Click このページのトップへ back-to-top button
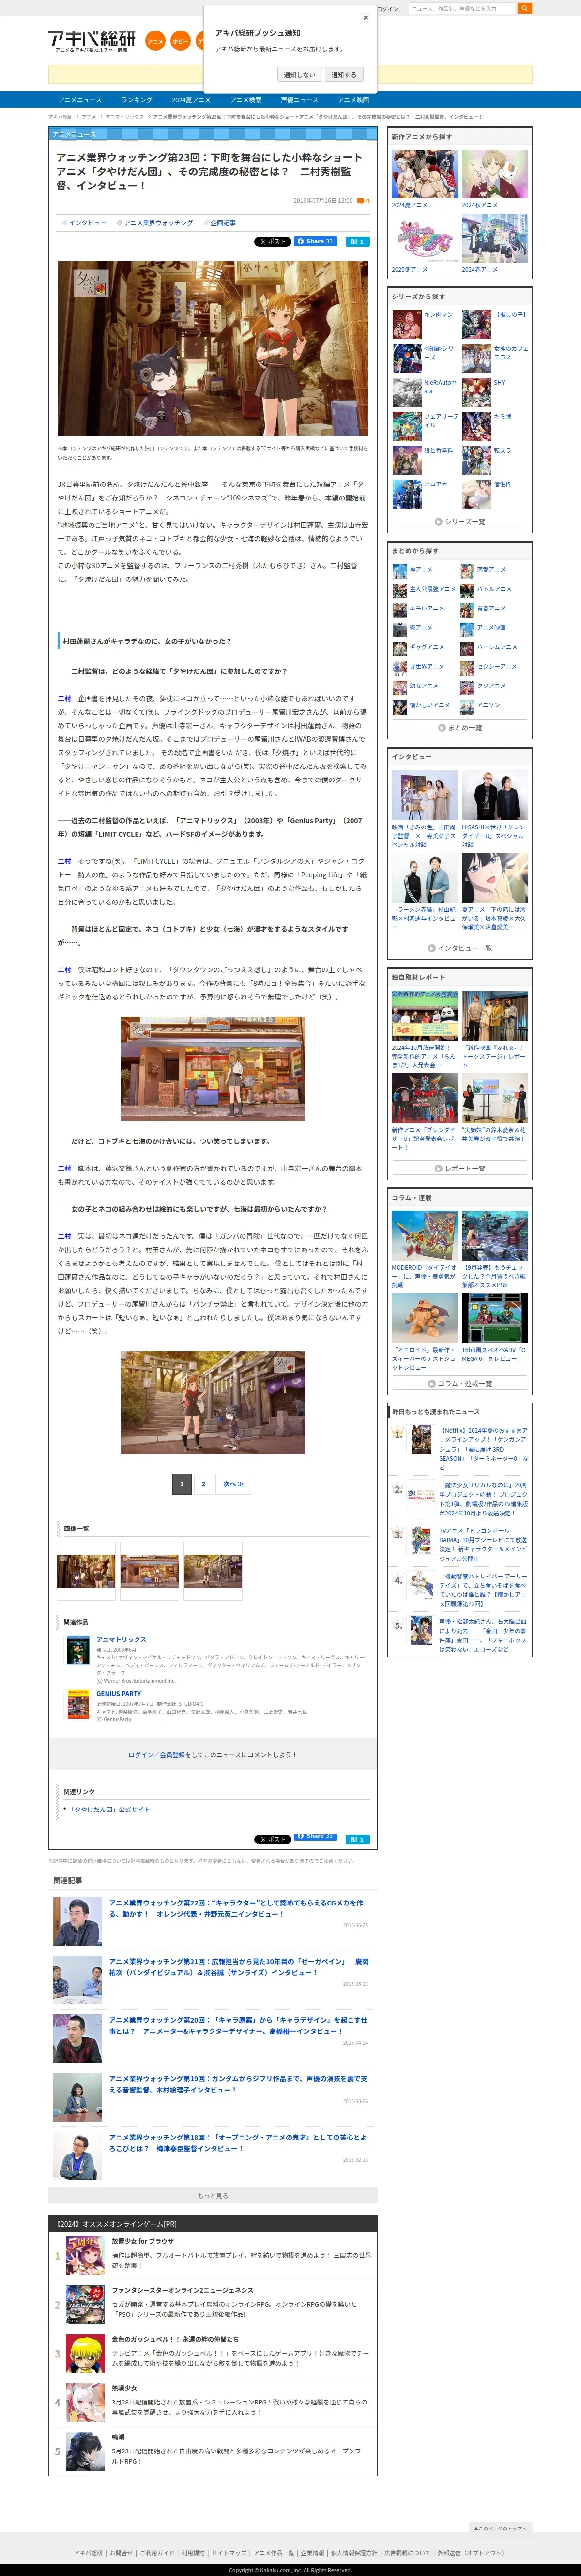Screen dimensions: 581x2576 click(500, 2527)
